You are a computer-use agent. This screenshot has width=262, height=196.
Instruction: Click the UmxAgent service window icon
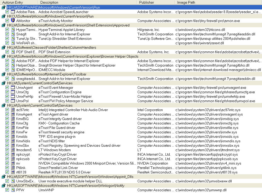tap(13, 88)
